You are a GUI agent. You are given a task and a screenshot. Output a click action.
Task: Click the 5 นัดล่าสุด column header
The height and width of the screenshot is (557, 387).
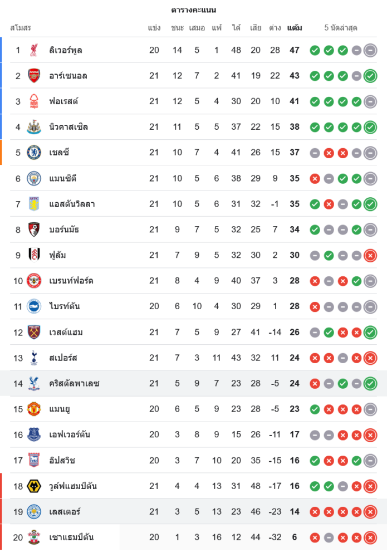pos(341,28)
